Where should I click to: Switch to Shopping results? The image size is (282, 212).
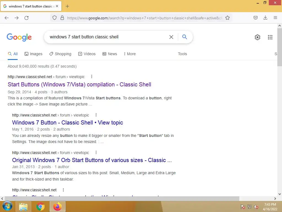(60, 54)
